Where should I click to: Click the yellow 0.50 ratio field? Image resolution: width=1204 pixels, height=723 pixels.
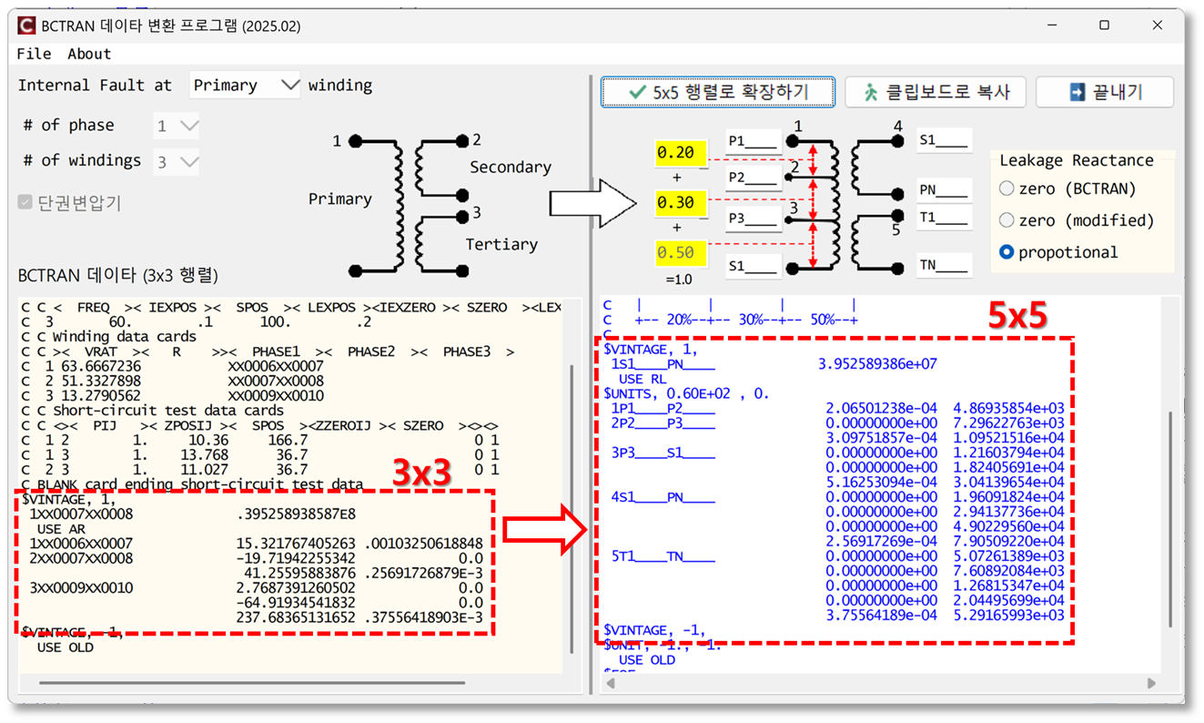680,252
